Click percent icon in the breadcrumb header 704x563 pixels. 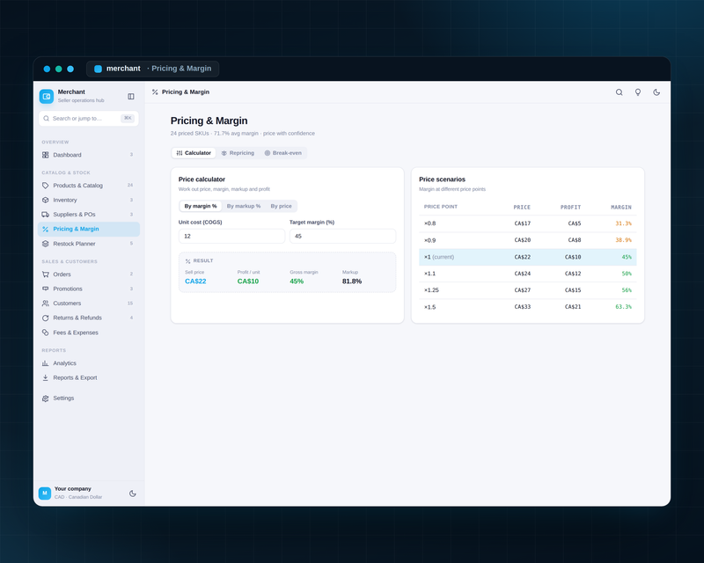coord(155,92)
